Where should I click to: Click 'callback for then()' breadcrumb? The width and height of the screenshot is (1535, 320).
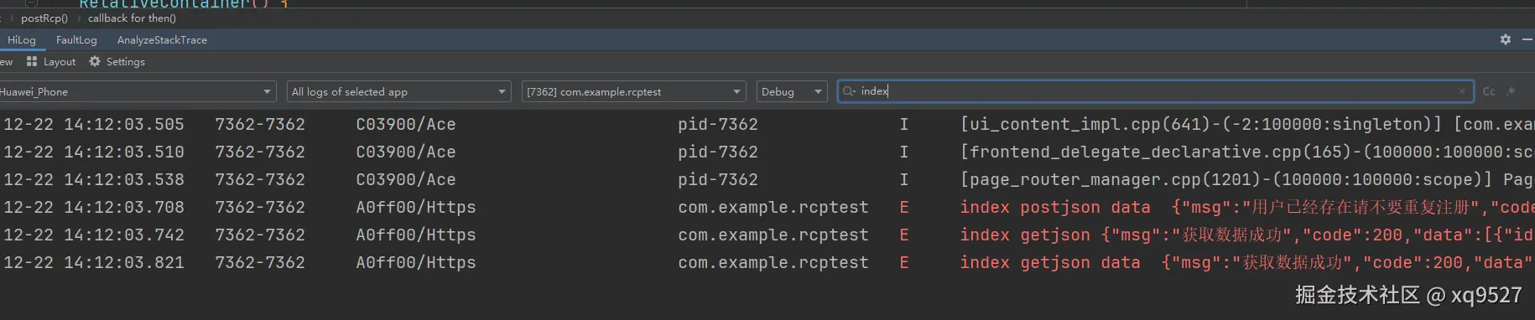click(x=132, y=18)
